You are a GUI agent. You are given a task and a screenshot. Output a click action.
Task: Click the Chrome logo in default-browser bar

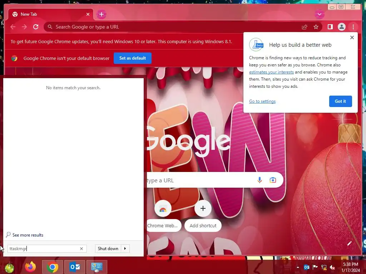coord(14,58)
